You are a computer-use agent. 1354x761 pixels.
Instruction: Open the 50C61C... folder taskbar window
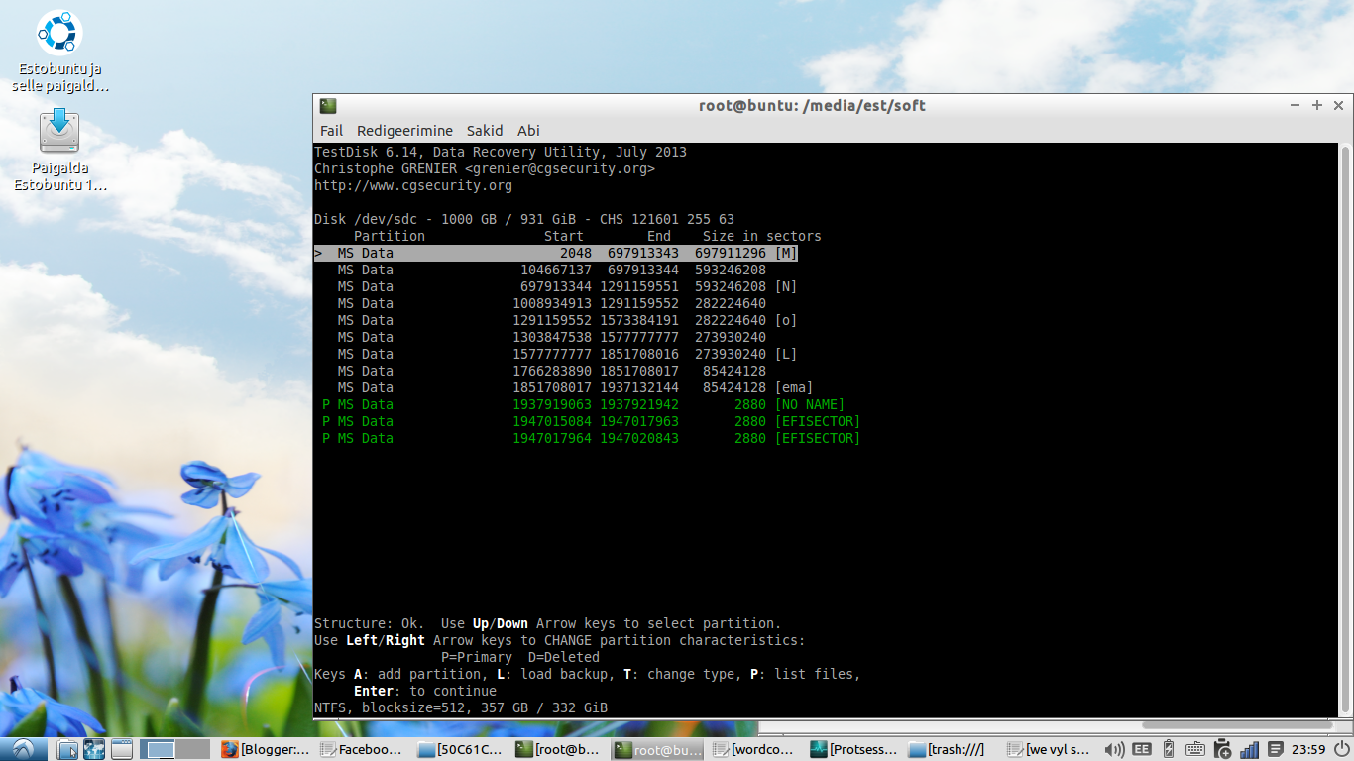462,749
